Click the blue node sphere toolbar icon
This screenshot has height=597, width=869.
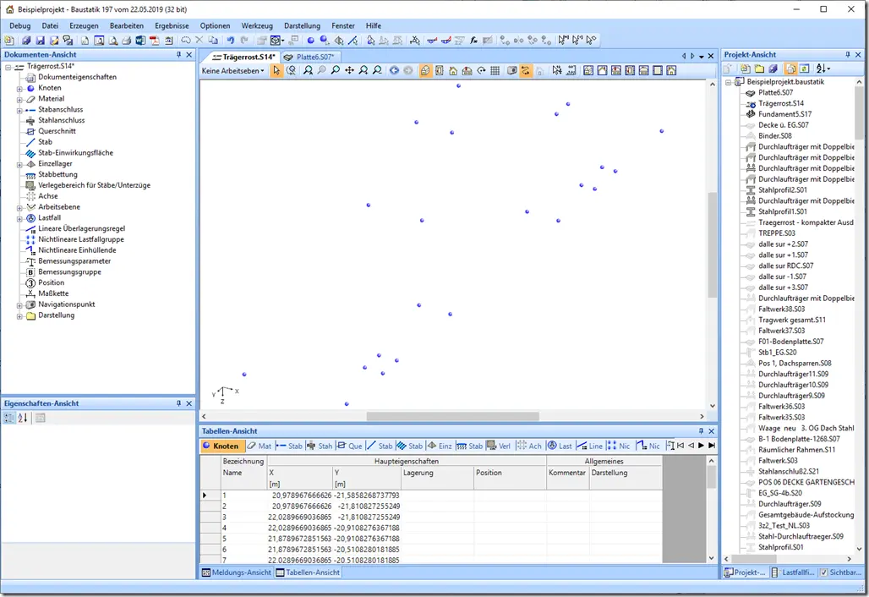point(310,41)
